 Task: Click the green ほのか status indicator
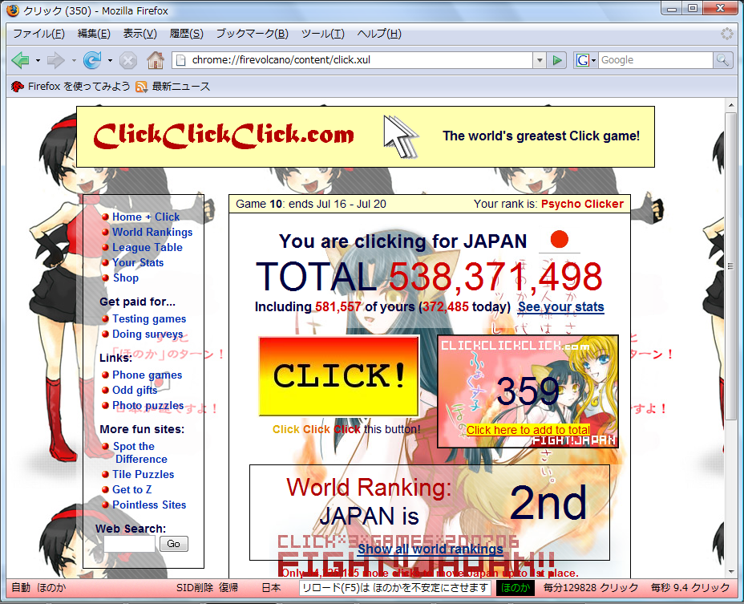pos(516,588)
